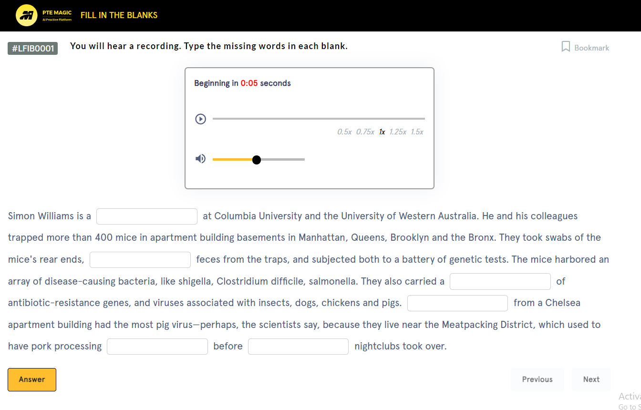Click the yellow Answer button
Screen dimensions: 641x410
coord(32,379)
